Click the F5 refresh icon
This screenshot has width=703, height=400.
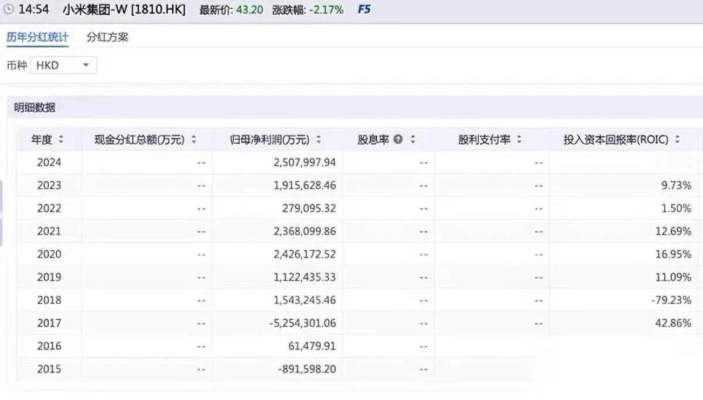pos(364,9)
